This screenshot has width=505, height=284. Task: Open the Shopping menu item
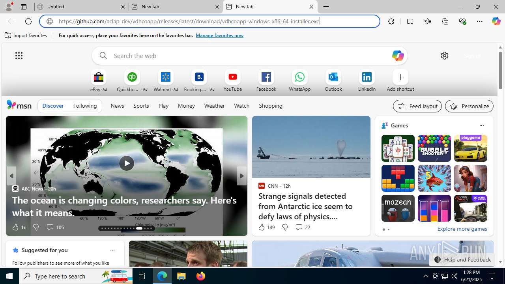click(x=271, y=106)
